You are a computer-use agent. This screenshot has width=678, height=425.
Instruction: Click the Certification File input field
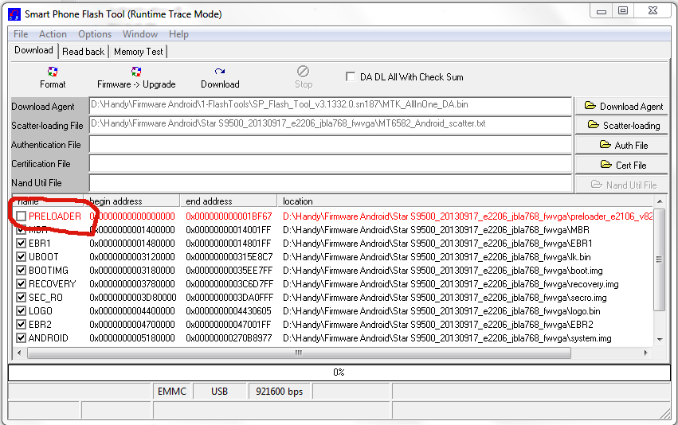[x=331, y=163]
